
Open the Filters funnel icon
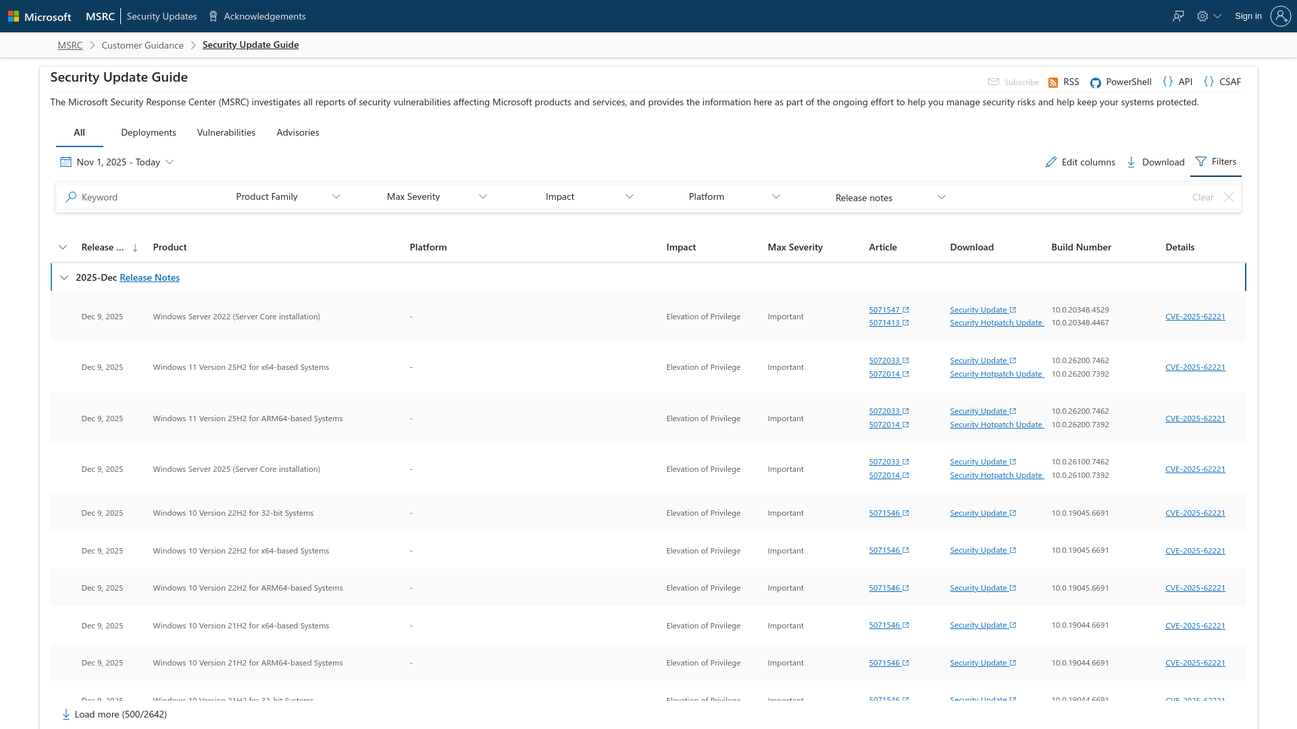pyautogui.click(x=1202, y=162)
